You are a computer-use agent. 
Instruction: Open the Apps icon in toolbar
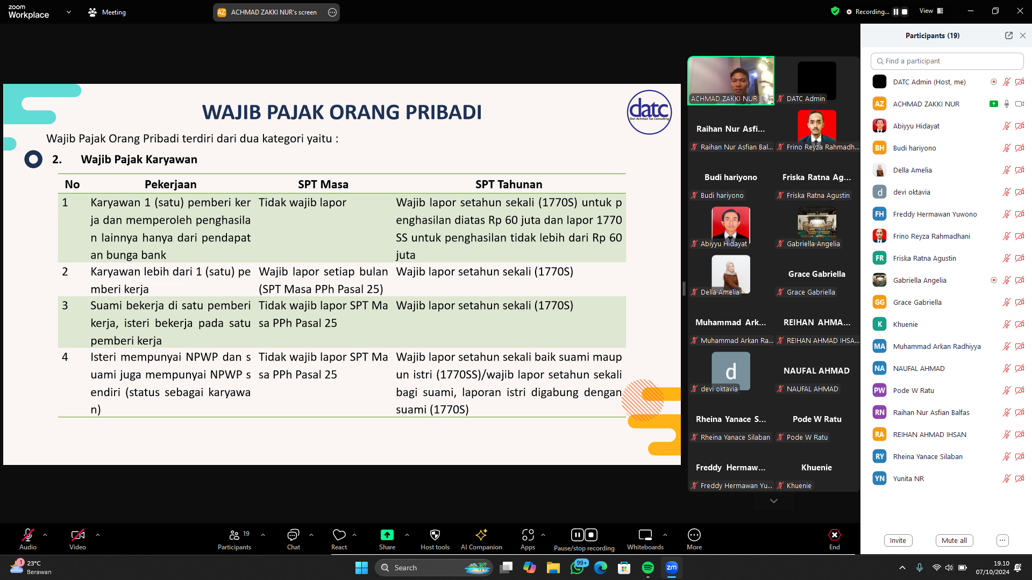[528, 535]
